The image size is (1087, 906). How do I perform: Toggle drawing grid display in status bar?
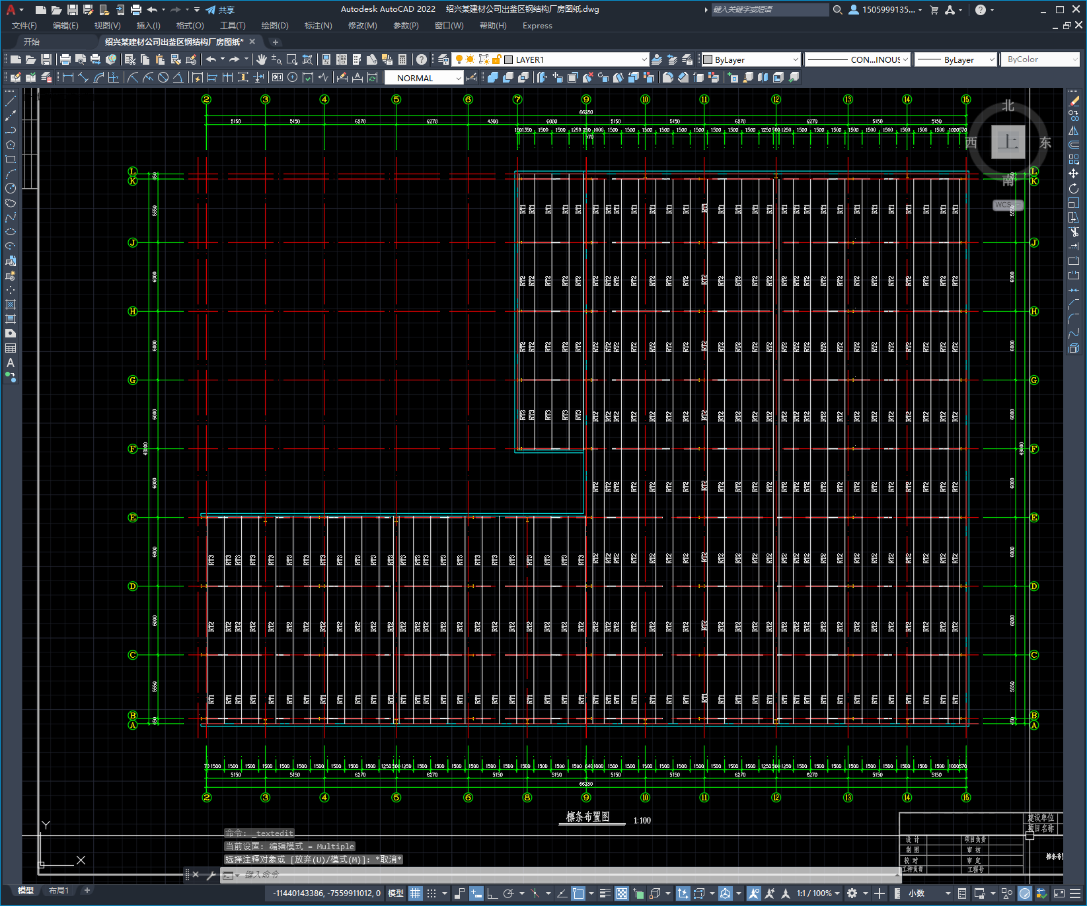[x=415, y=893]
